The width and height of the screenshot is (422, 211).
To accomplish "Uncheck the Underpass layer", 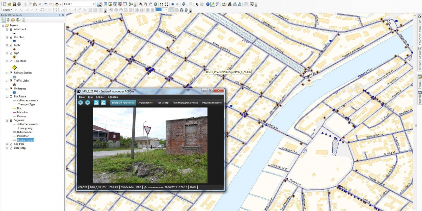I will (11, 89).
